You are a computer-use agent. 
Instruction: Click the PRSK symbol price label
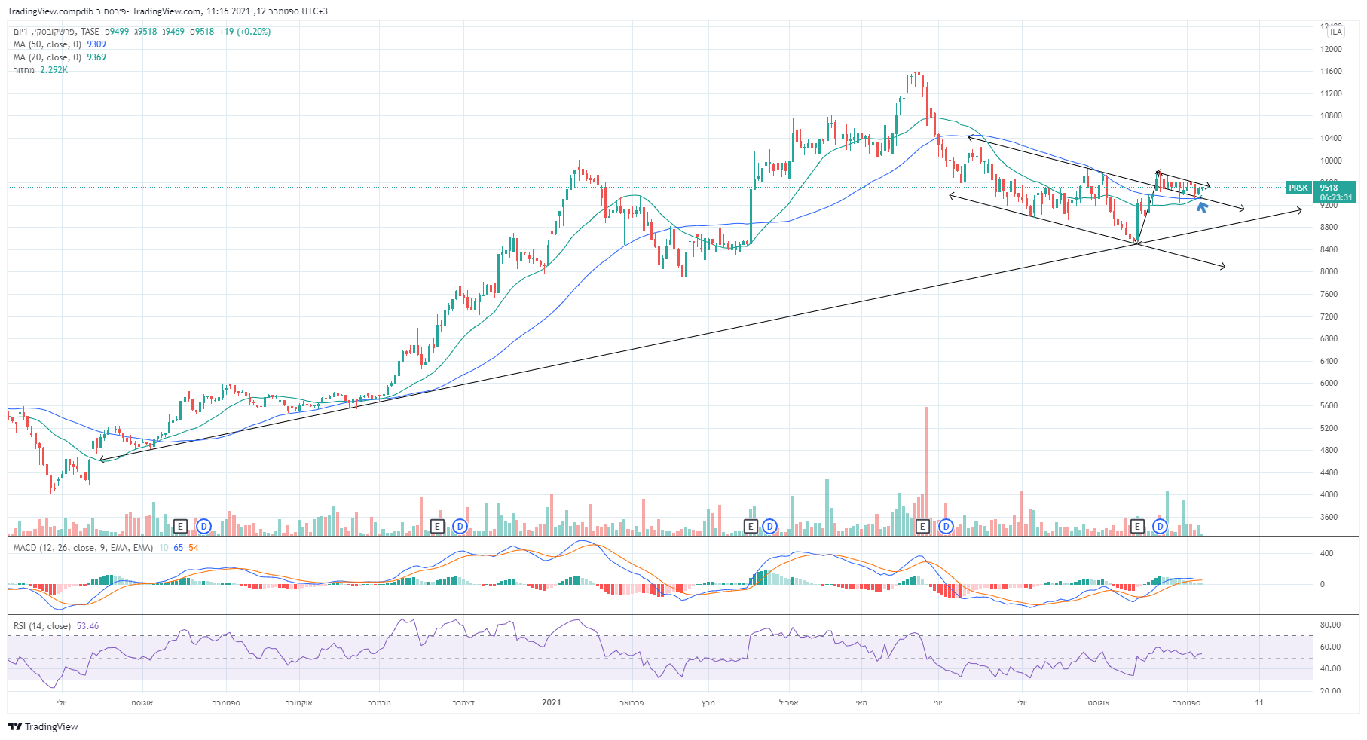1298,188
